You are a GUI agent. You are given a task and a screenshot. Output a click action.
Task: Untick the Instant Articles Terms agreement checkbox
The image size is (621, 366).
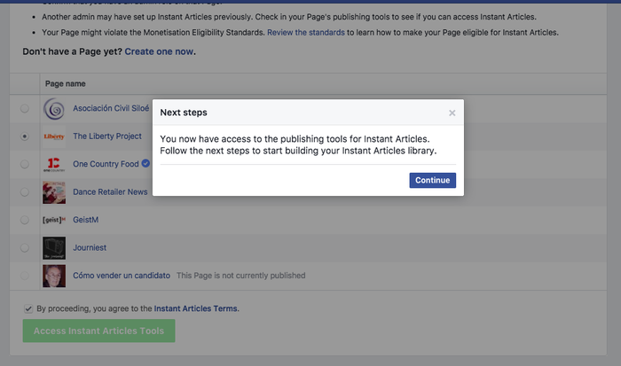pos(28,308)
